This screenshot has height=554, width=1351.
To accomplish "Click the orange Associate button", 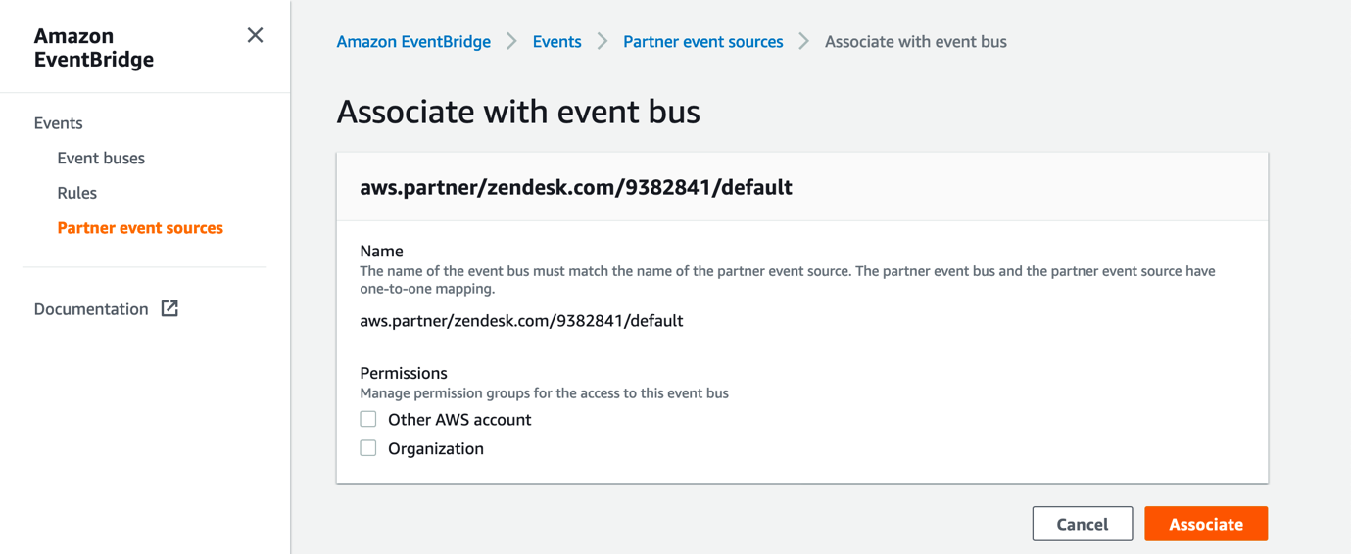I will pyautogui.click(x=1205, y=524).
